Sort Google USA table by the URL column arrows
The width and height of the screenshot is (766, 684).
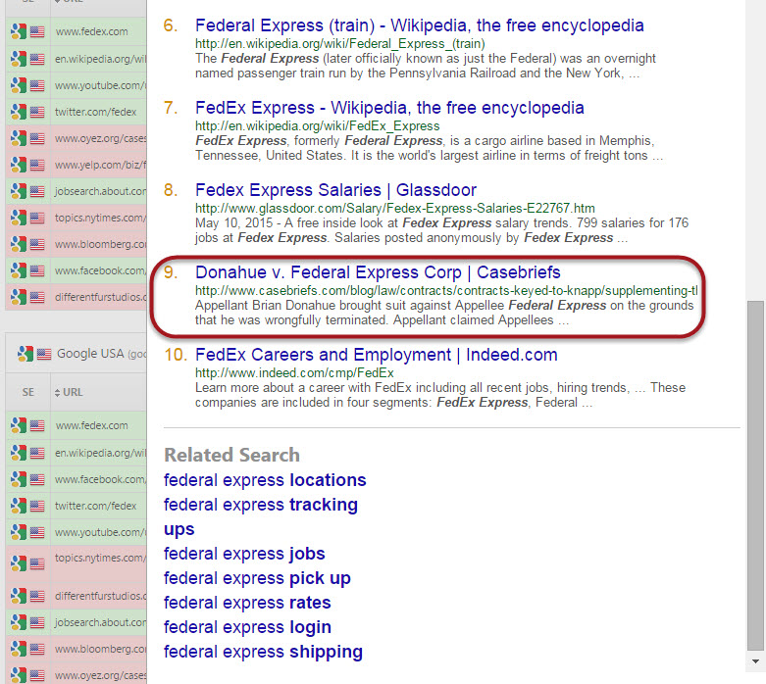[x=57, y=393]
